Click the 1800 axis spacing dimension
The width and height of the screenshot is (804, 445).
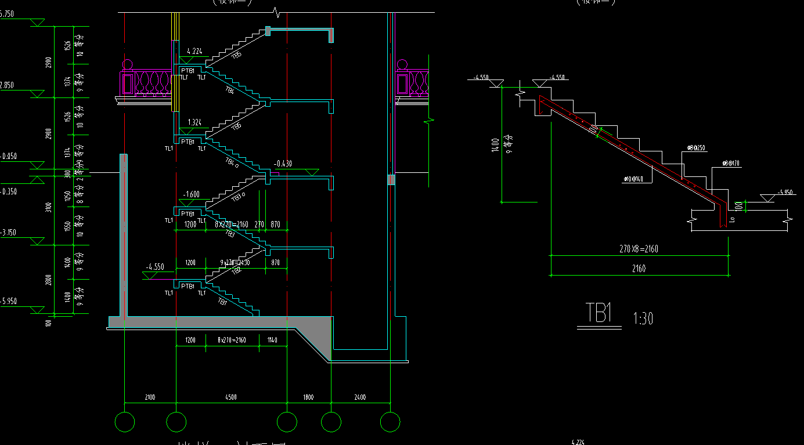pos(308,397)
